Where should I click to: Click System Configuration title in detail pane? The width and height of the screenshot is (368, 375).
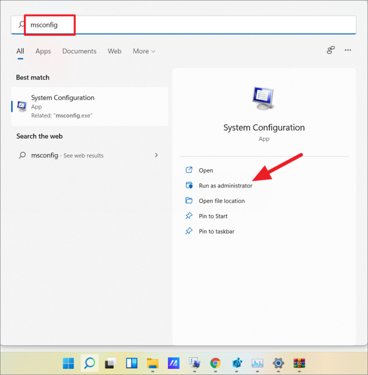tap(264, 128)
